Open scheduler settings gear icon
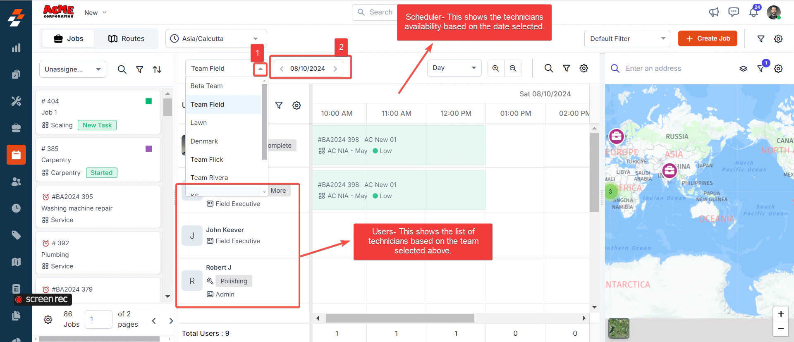Screen dimensions: 794x342 (584, 68)
